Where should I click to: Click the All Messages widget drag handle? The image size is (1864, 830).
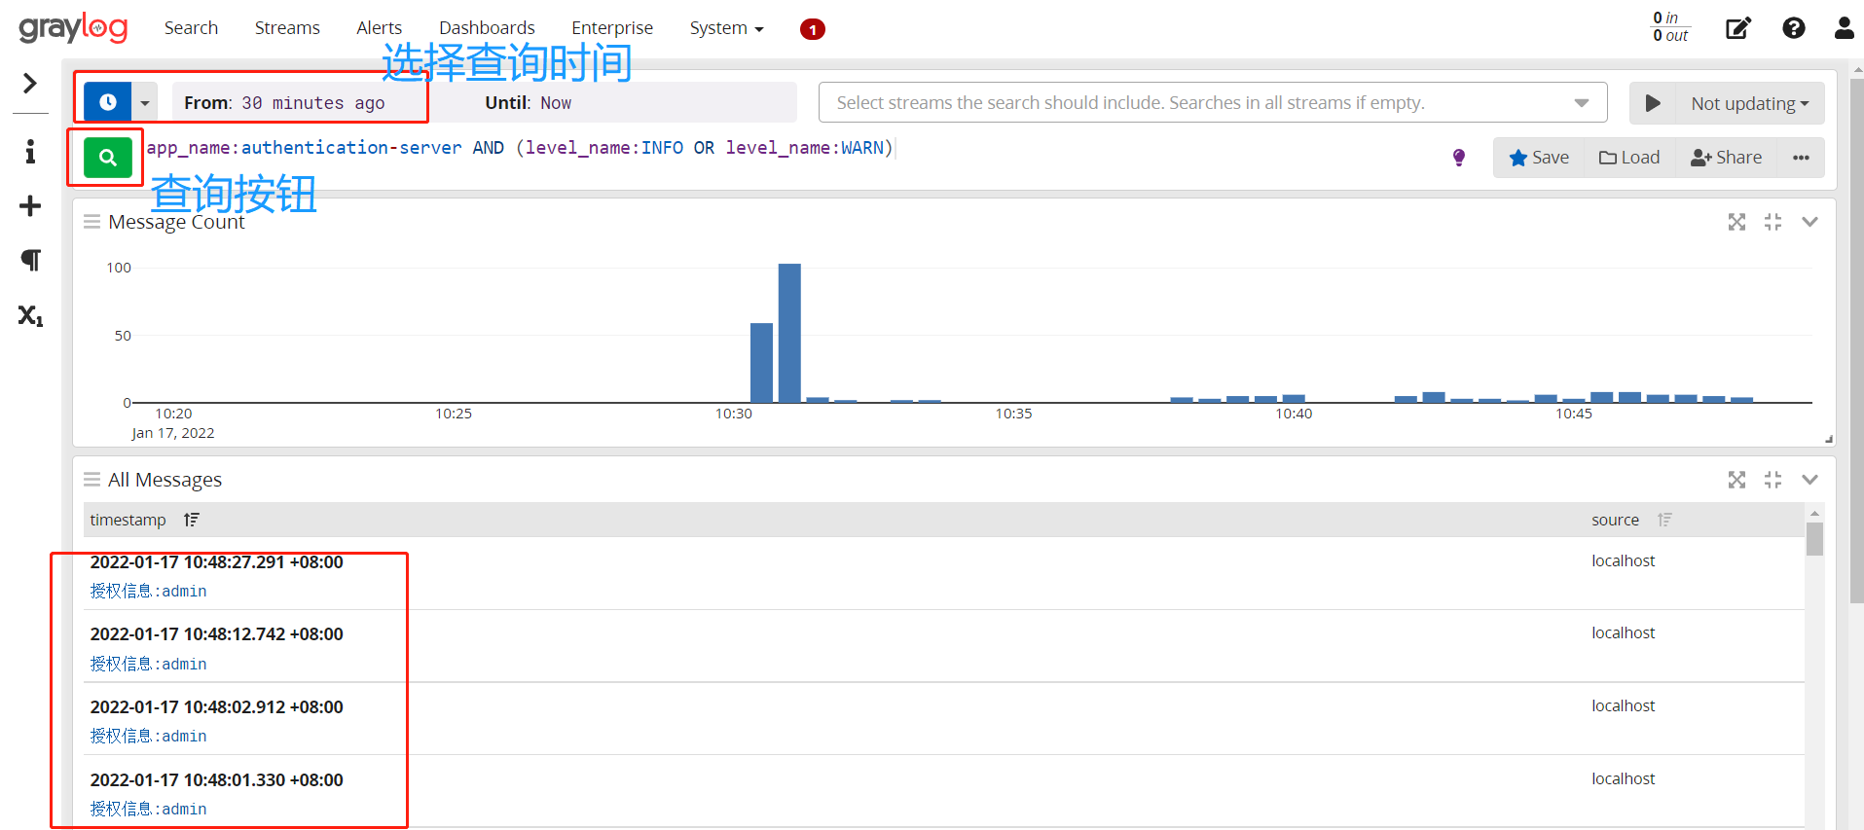coord(92,480)
